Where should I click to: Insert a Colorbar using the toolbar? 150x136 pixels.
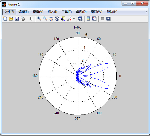(88, 19)
